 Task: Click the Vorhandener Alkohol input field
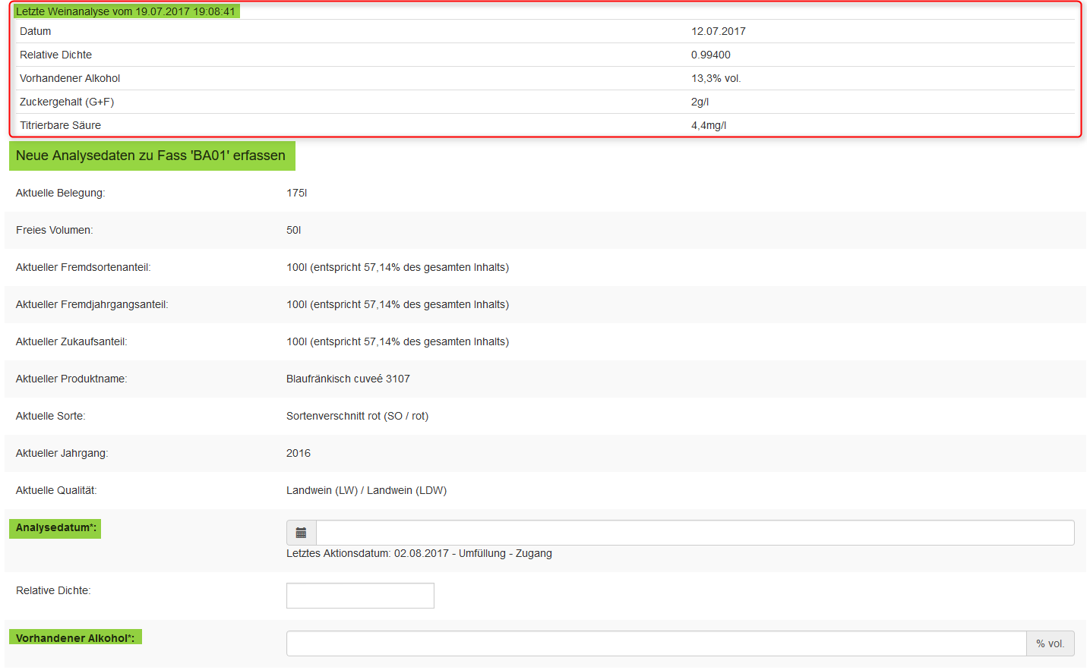tap(656, 643)
